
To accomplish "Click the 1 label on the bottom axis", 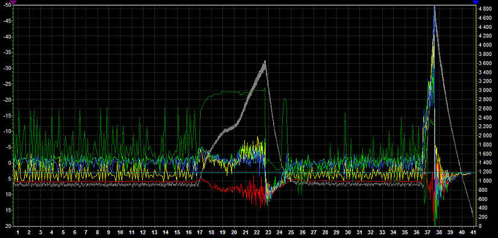I will [x=18, y=232].
